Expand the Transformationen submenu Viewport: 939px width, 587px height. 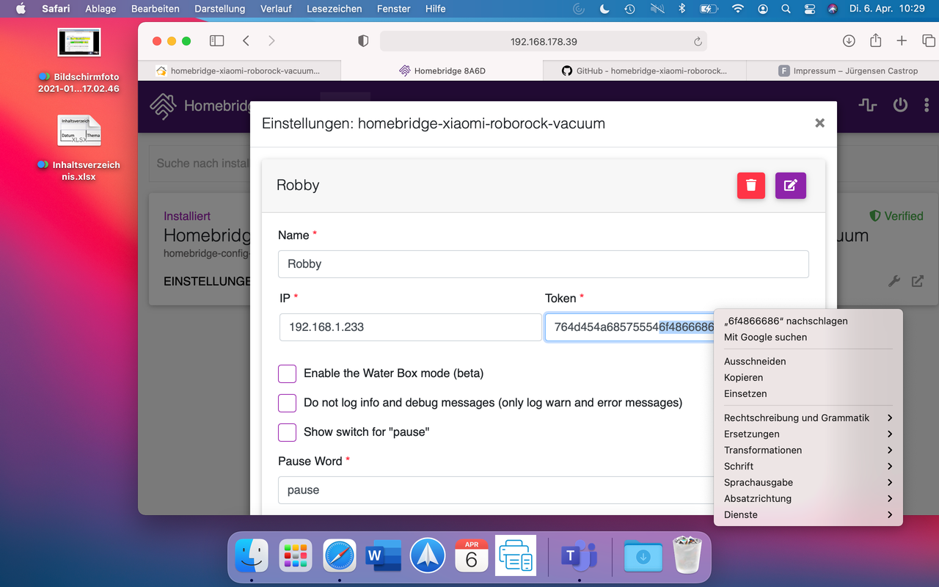[807, 450]
